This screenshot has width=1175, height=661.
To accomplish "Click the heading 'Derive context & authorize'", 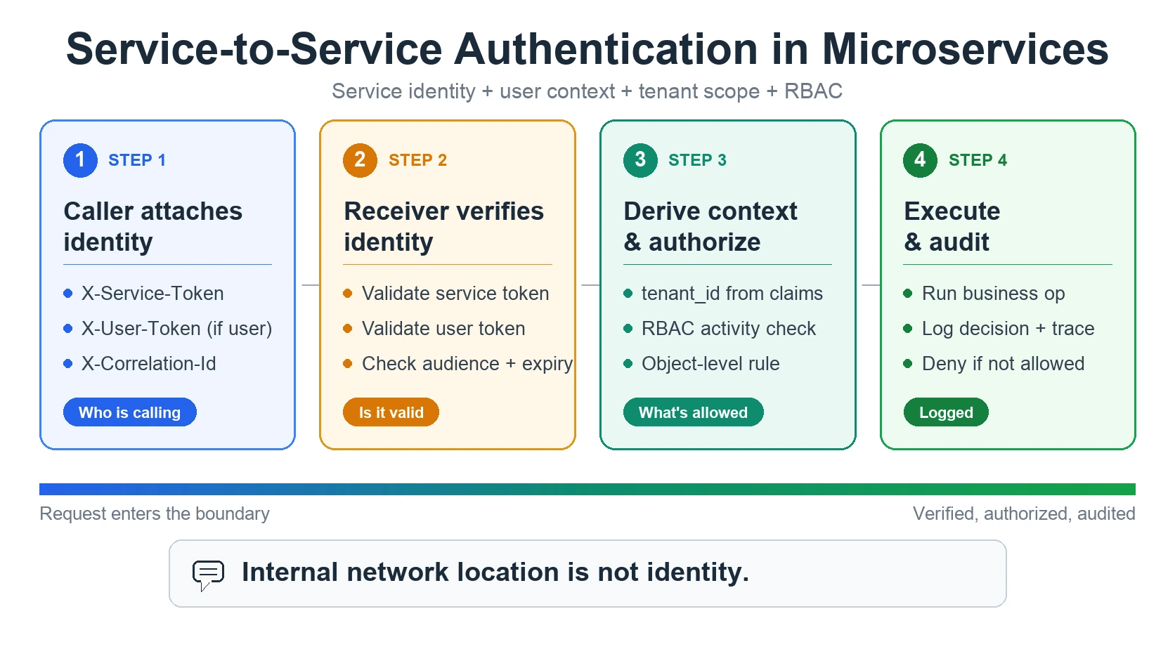I will click(710, 226).
